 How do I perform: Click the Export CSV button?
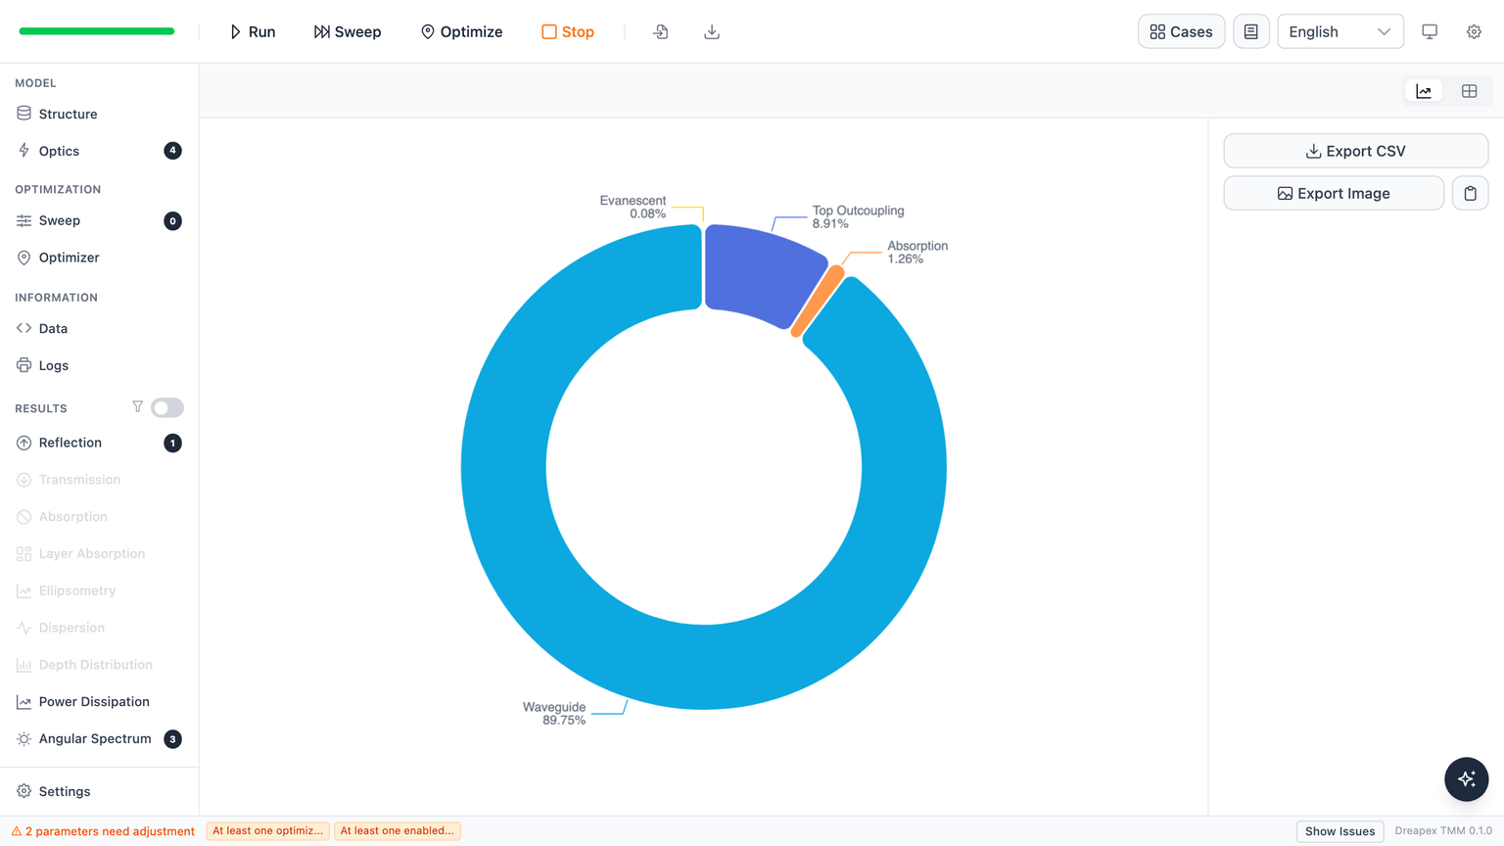[1355, 151]
